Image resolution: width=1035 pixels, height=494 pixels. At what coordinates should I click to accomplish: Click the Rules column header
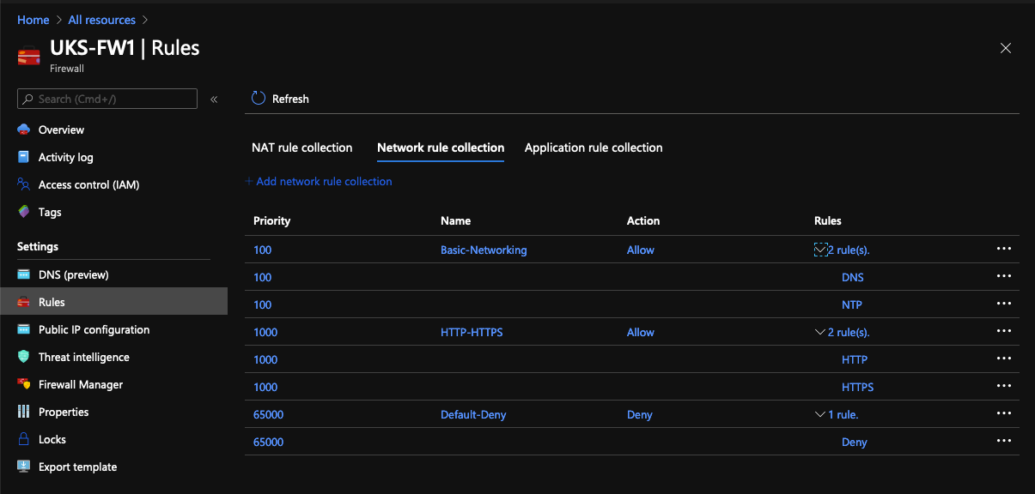pyautogui.click(x=828, y=220)
